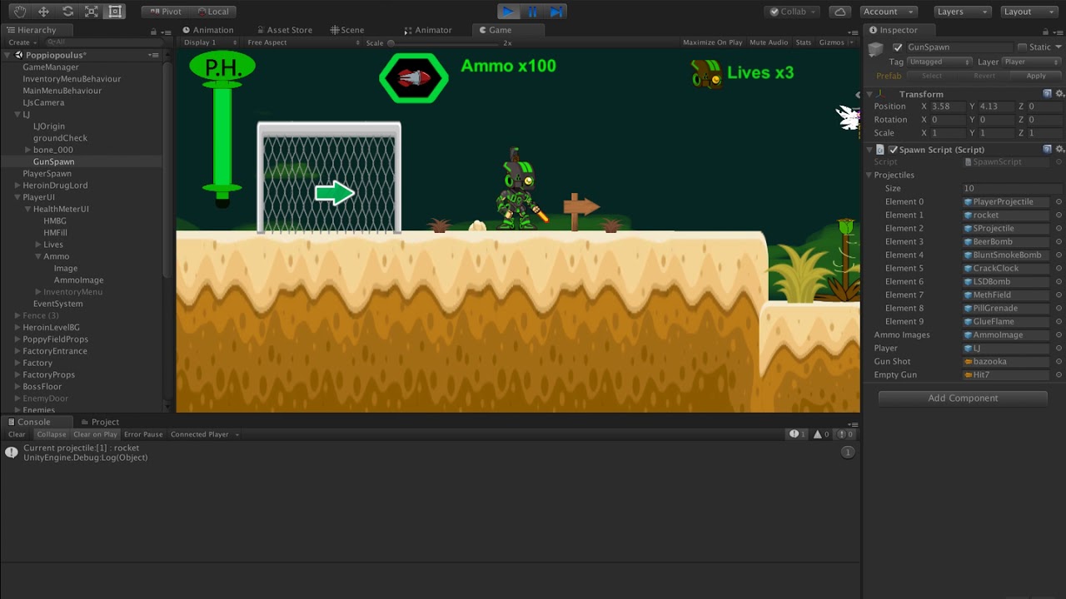Screen dimensions: 1066x599
Task: Advance one frame with Step button
Action: coord(556,12)
